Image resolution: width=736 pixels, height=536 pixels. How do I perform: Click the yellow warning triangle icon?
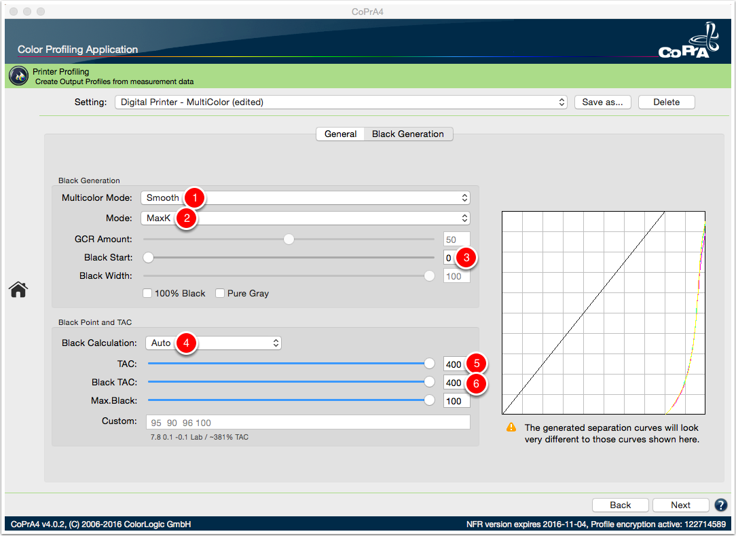tap(511, 427)
